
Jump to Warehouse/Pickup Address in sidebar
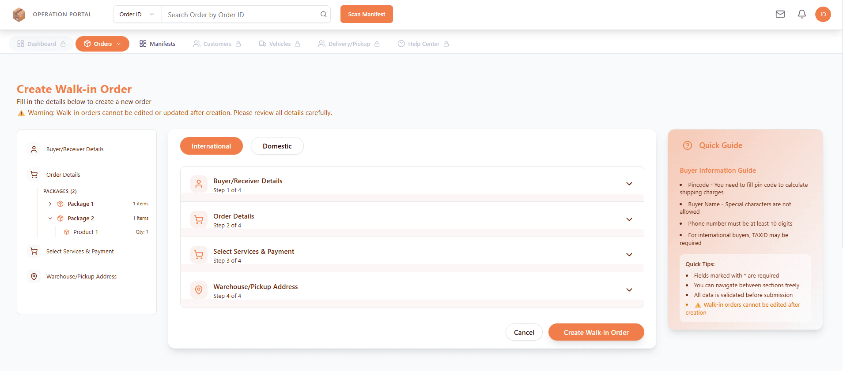pos(82,277)
